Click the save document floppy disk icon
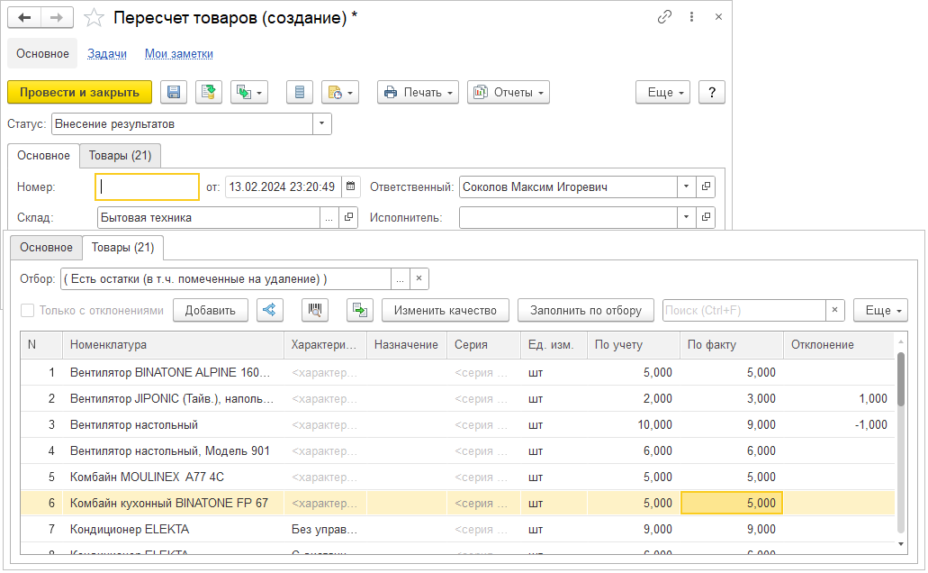928x573 pixels. pyautogui.click(x=174, y=92)
